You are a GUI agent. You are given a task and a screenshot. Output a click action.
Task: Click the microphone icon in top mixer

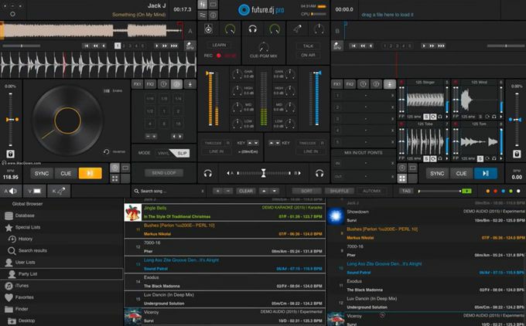[x=297, y=29]
